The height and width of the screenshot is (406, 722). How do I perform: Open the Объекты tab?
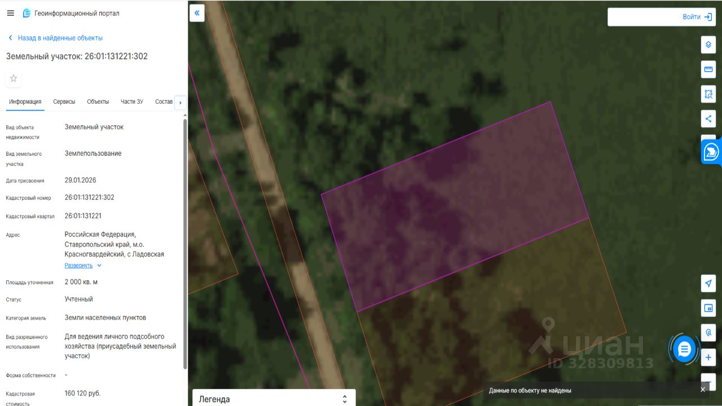tap(98, 101)
